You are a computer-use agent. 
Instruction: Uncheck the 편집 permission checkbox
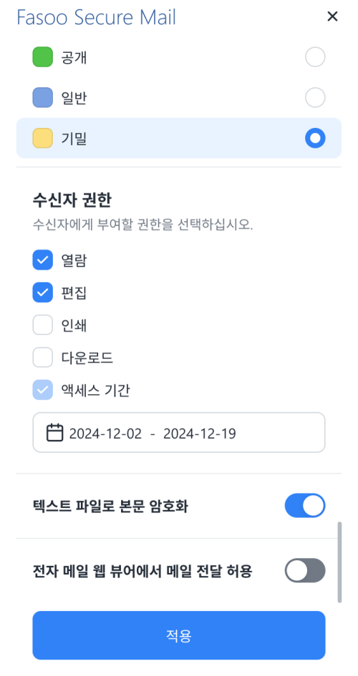[43, 293]
